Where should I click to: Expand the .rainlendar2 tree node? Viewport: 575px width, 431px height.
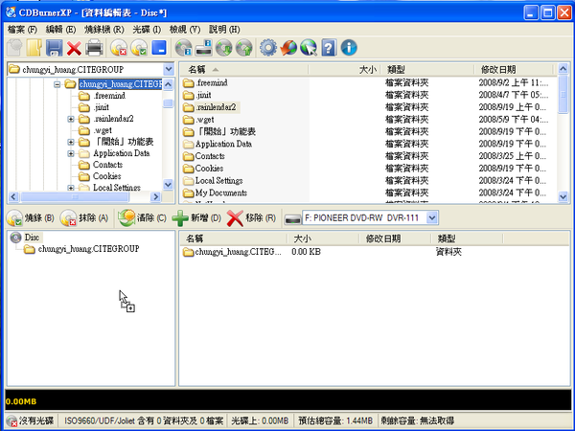71,119
